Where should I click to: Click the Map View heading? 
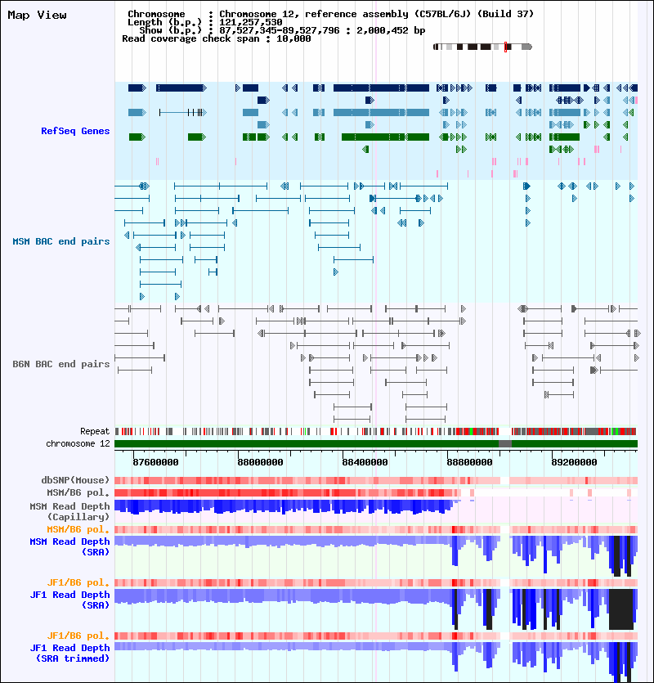38,16
